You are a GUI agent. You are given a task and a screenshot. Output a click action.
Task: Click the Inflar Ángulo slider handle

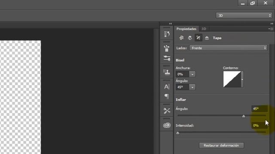(244, 116)
